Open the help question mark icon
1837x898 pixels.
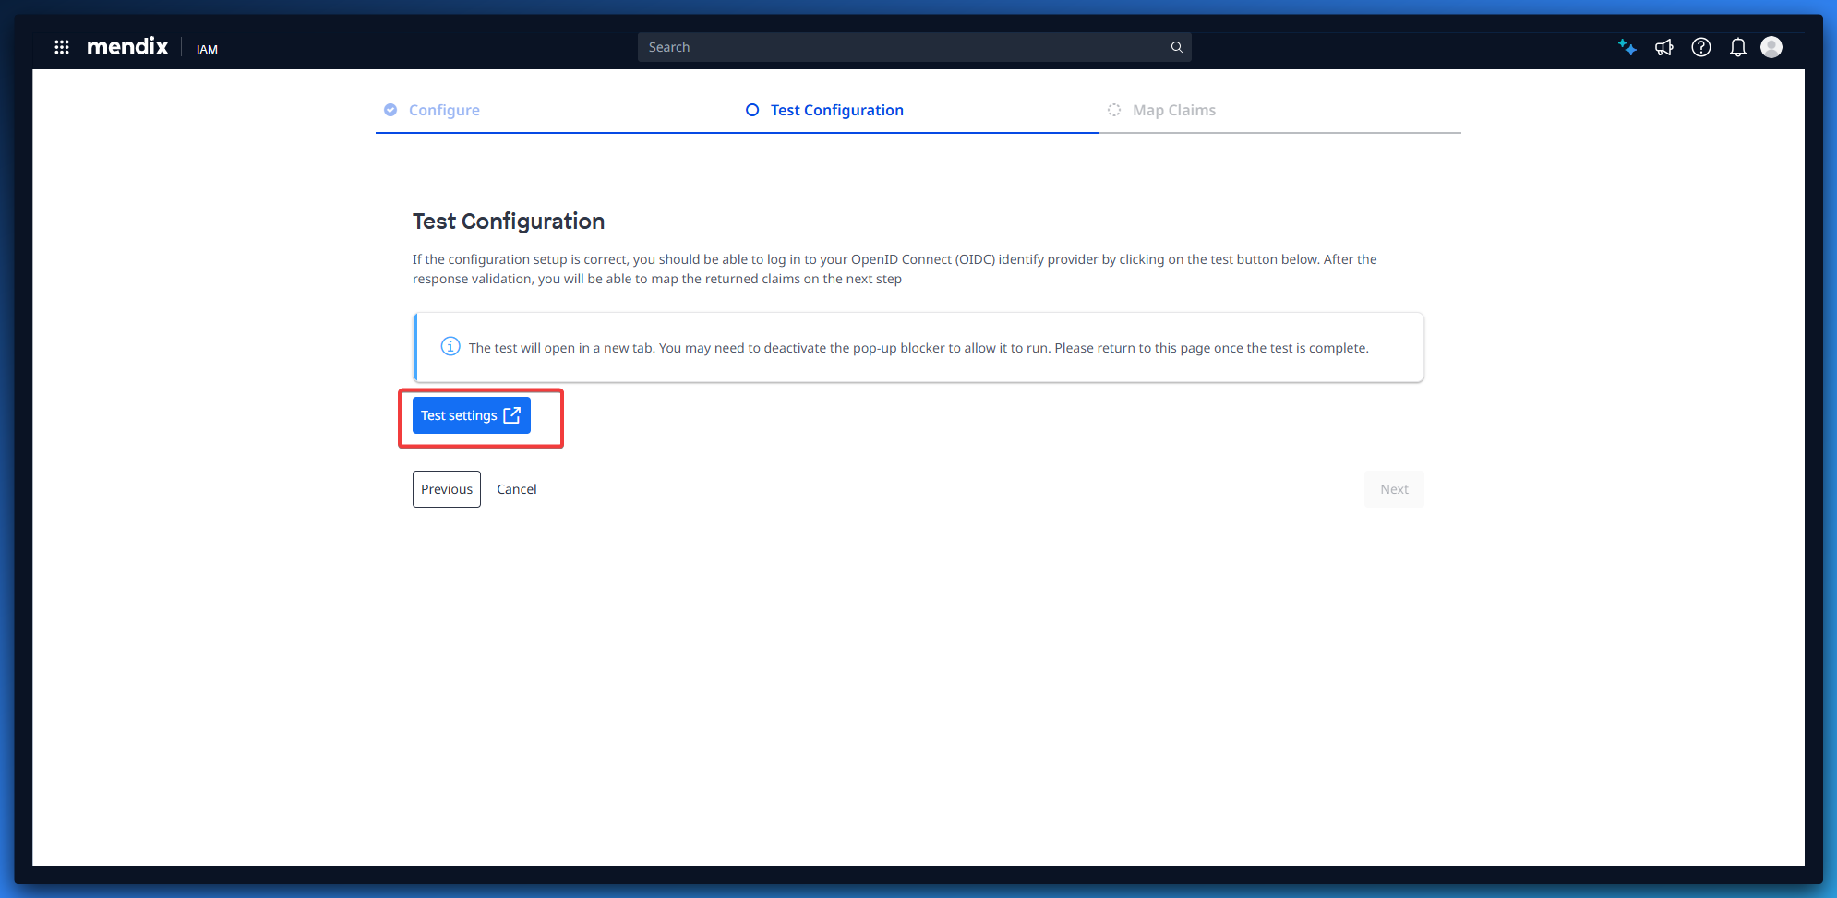(1700, 47)
